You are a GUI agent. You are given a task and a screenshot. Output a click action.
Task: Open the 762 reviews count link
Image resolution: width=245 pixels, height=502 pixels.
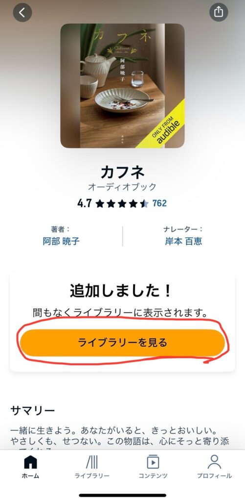coord(159,203)
